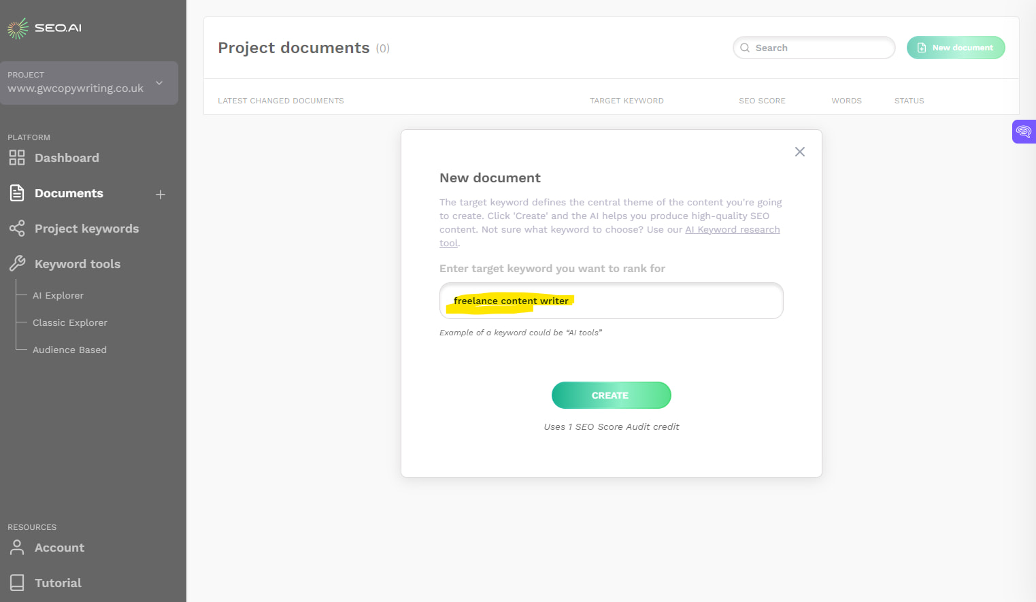Click the New document file-plus icon
1036x602 pixels.
[922, 48]
